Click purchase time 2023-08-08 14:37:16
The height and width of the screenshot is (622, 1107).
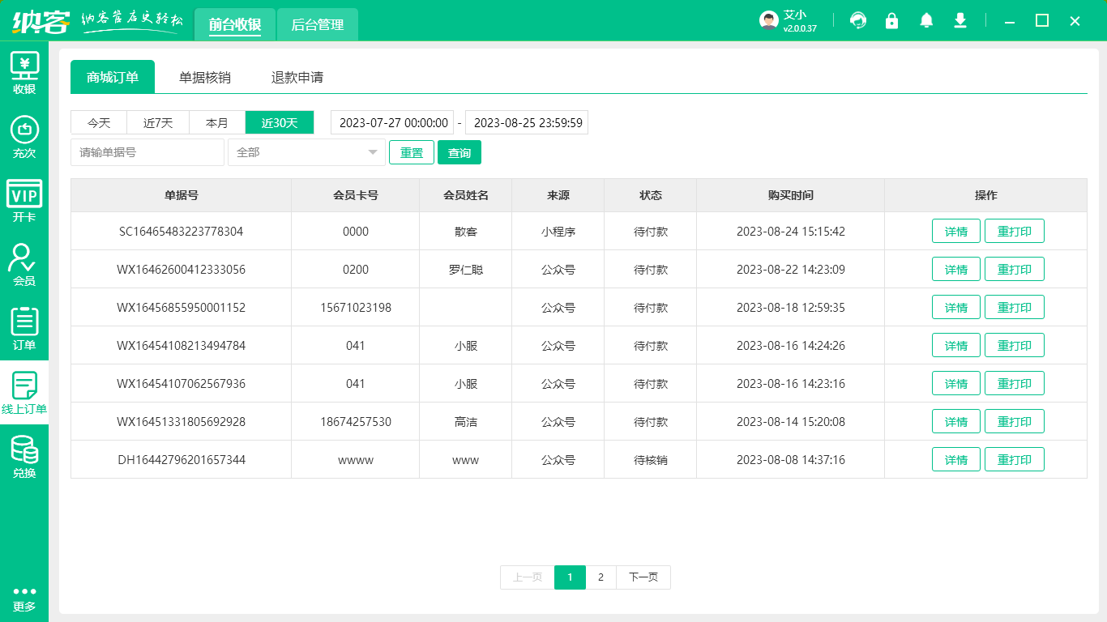pos(790,460)
